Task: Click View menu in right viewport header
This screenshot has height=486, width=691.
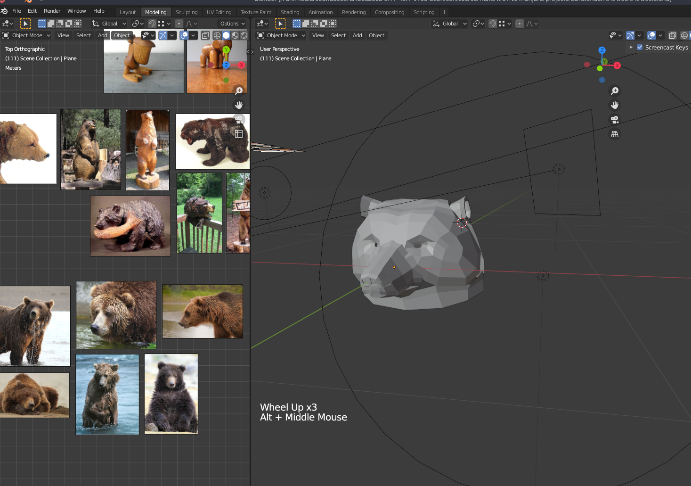Action: pyautogui.click(x=318, y=35)
